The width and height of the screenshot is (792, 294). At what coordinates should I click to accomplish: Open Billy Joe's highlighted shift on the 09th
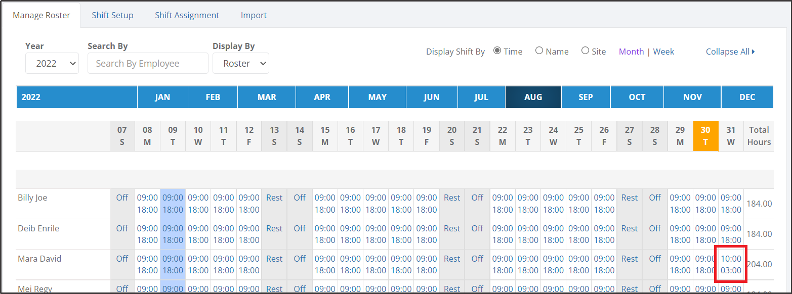coord(173,204)
